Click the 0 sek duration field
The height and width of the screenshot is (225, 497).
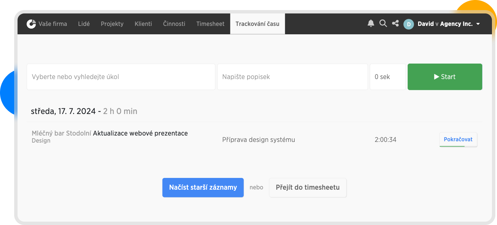tap(387, 77)
